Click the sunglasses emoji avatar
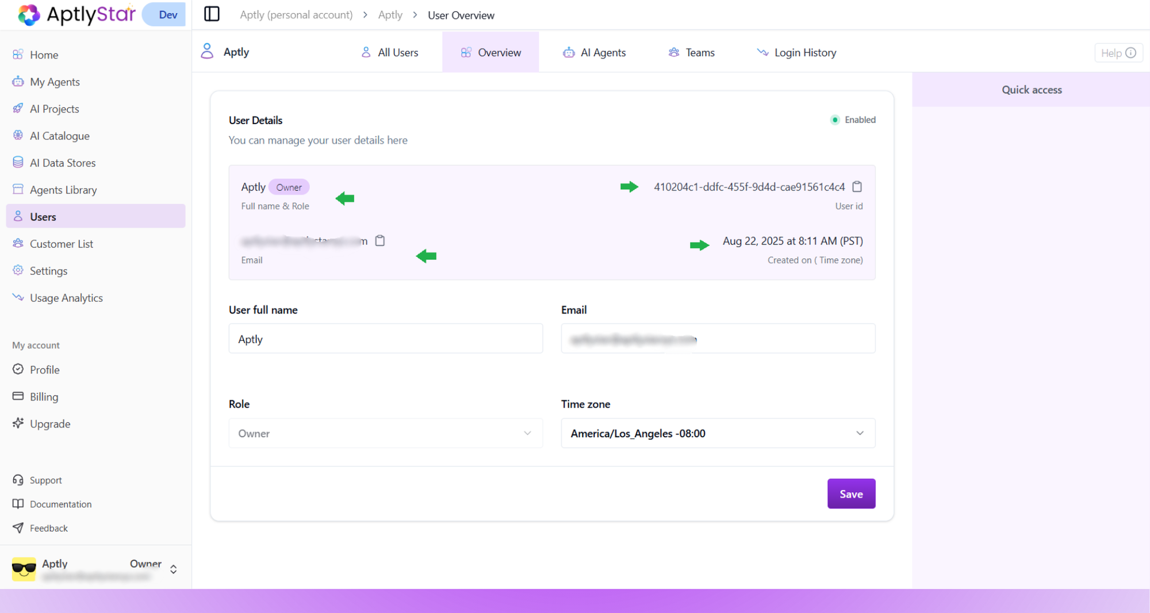 [24, 569]
